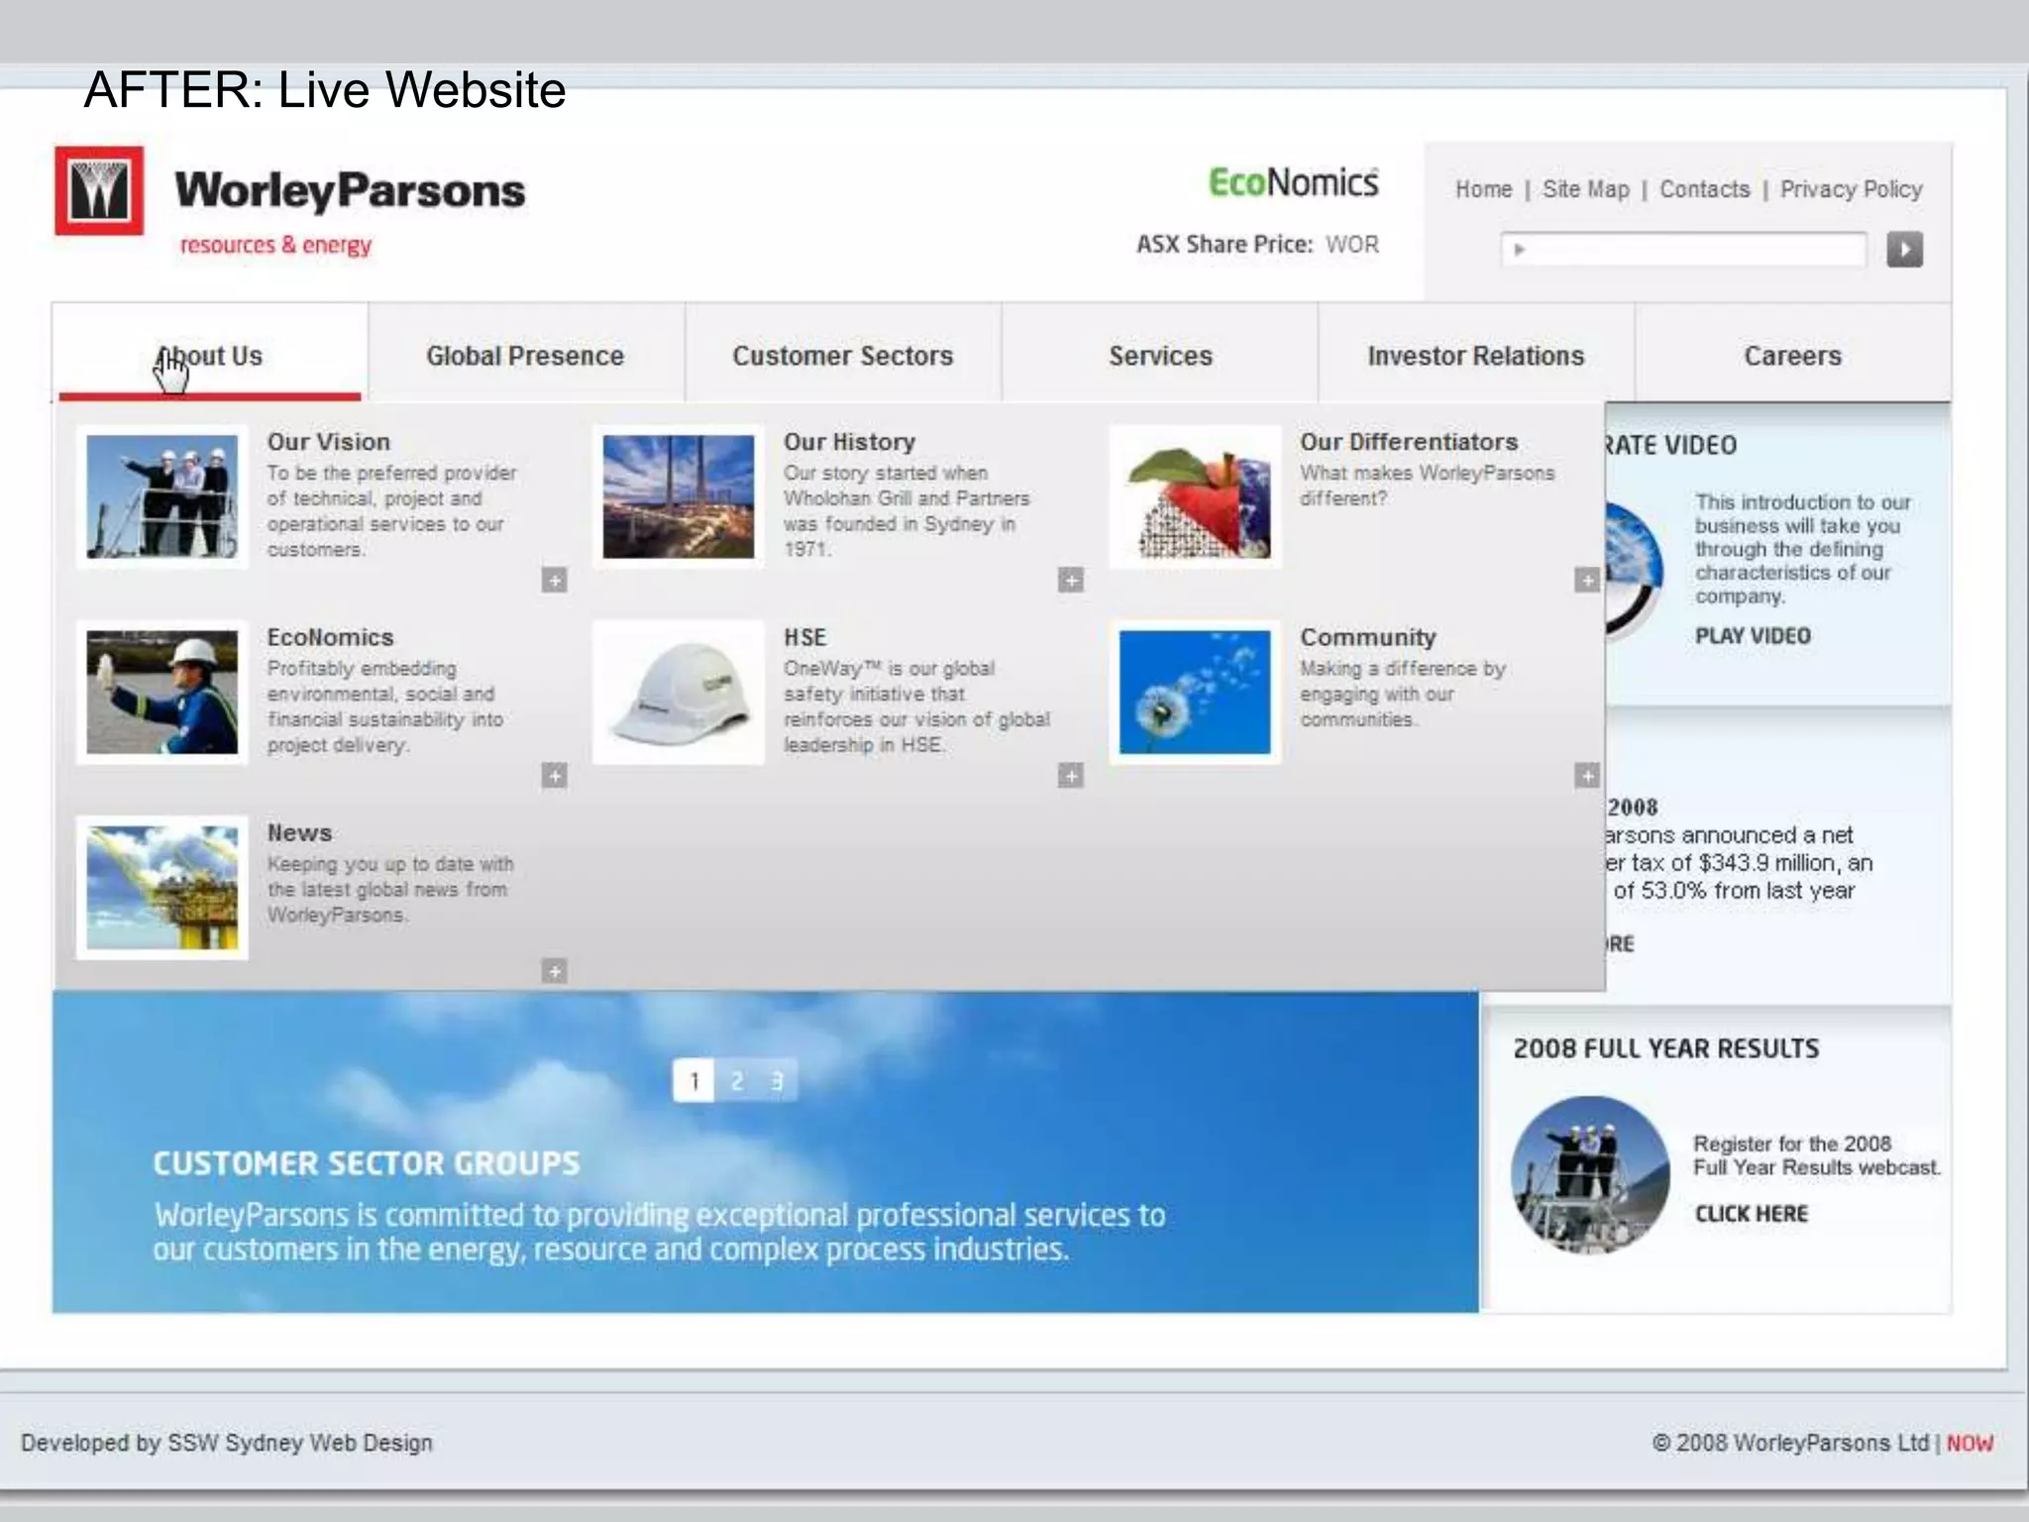Select the Our Differentiators heading
This screenshot has height=1522, width=2029.
tap(1409, 442)
